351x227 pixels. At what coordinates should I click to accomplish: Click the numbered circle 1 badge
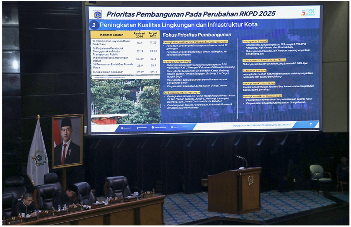coord(94,25)
